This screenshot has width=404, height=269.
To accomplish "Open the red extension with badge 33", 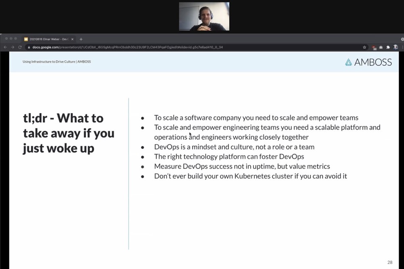I will (x=374, y=47).
